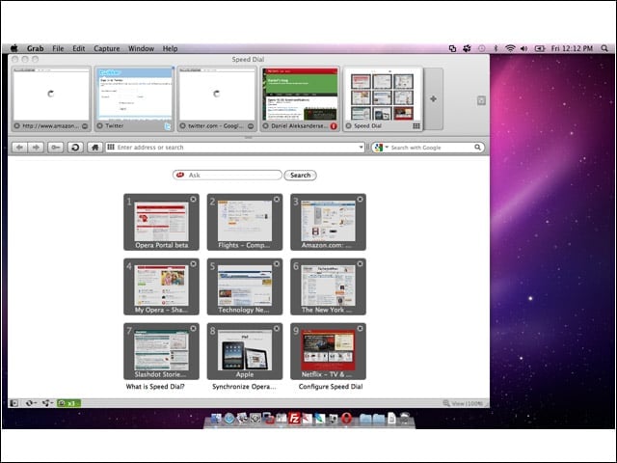
Task: Click the Search button next to Ask field
Action: tap(300, 176)
